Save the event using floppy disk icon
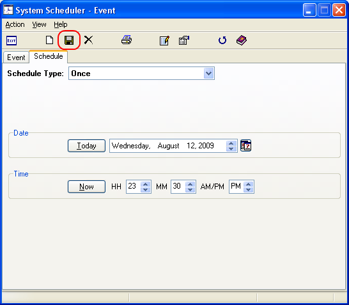This screenshot has height=305, width=349. (69, 40)
